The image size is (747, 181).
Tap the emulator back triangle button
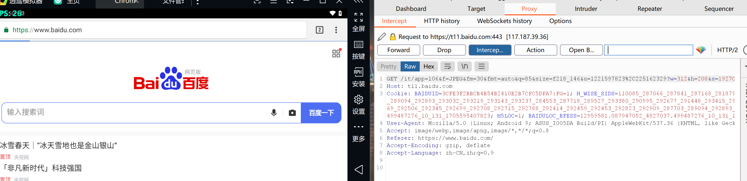point(359,169)
